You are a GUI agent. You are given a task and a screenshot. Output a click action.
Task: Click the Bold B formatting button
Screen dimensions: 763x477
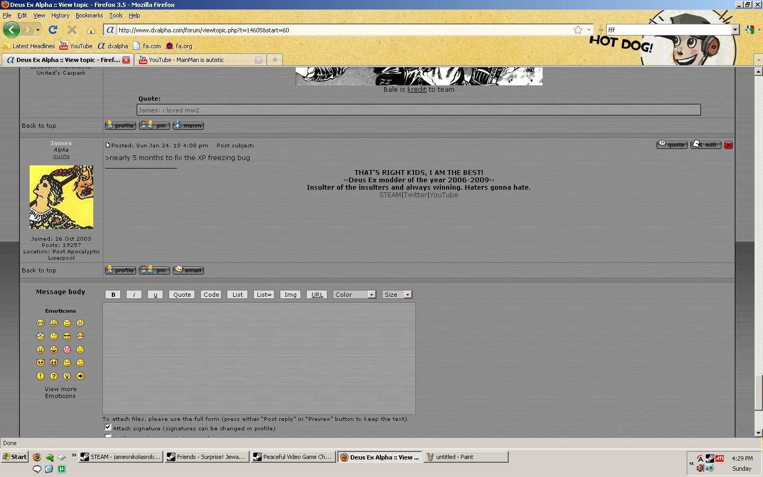tap(113, 295)
